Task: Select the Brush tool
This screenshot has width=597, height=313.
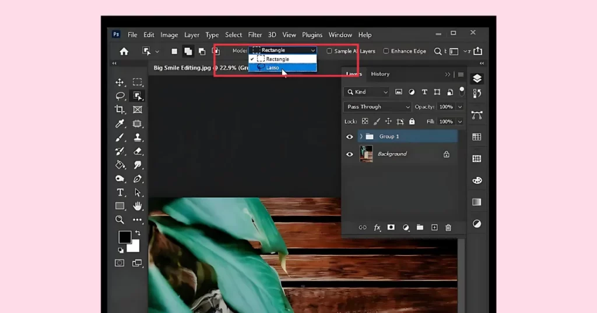Action: click(120, 137)
